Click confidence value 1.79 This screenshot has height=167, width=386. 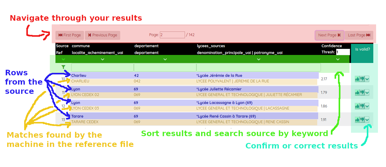point(324,92)
